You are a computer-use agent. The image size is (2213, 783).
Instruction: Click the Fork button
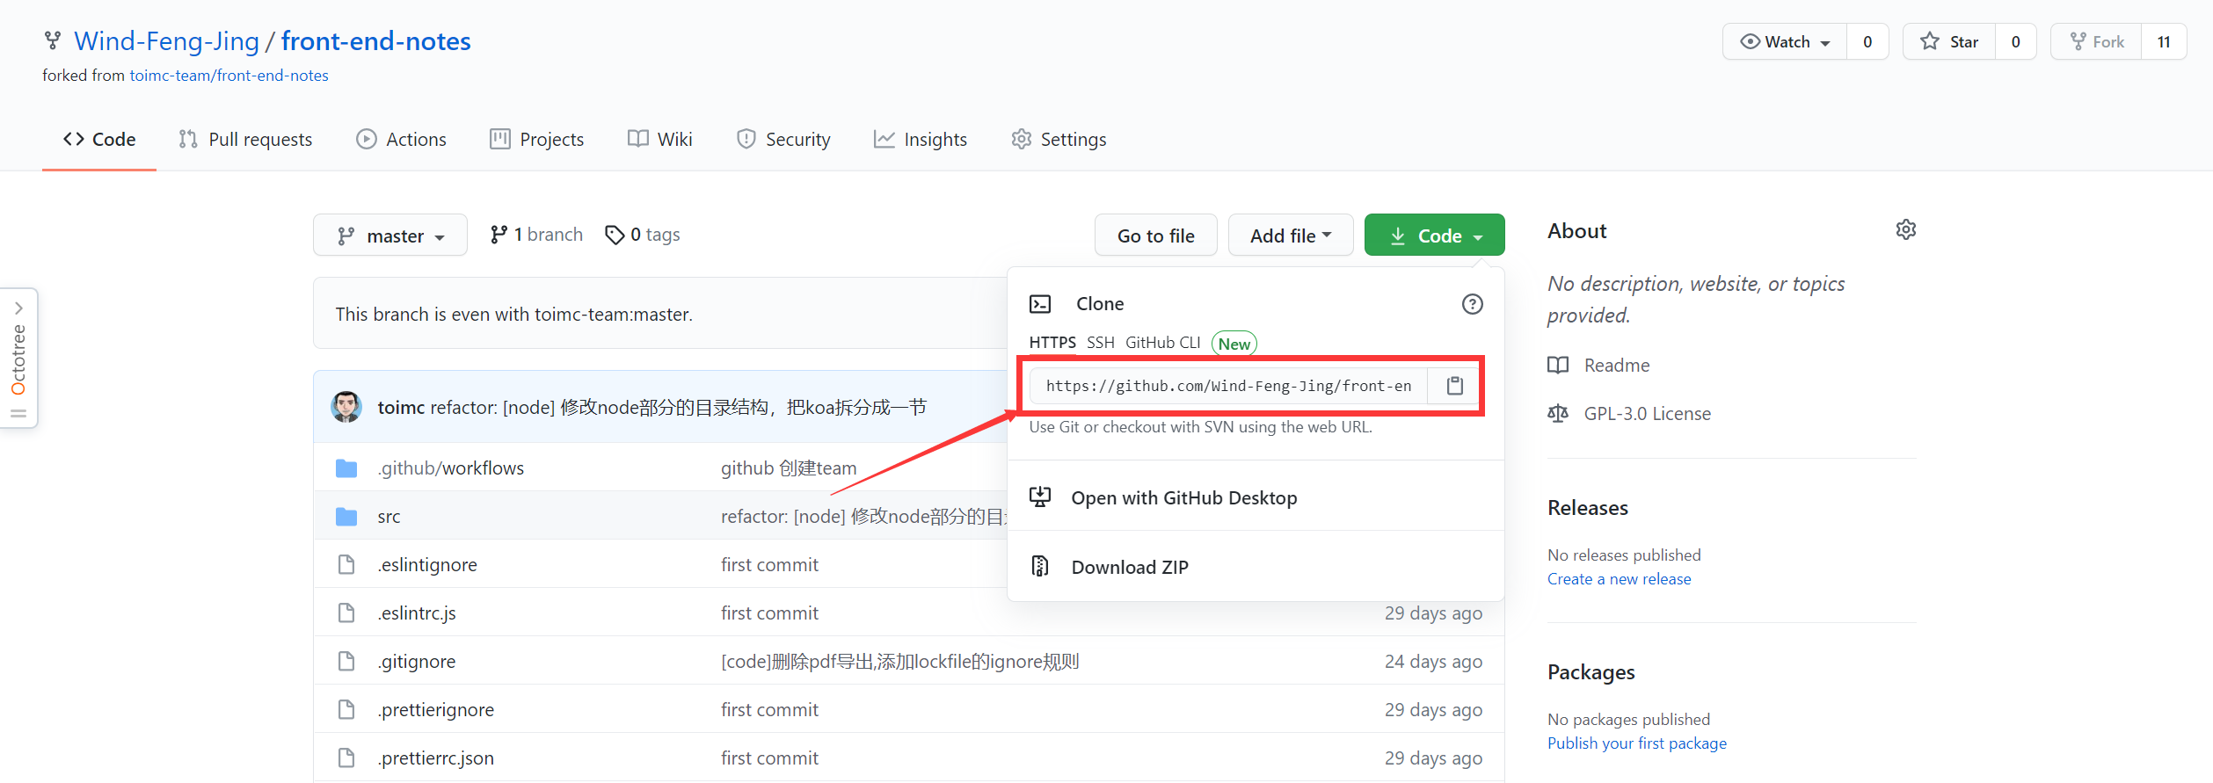[2096, 41]
